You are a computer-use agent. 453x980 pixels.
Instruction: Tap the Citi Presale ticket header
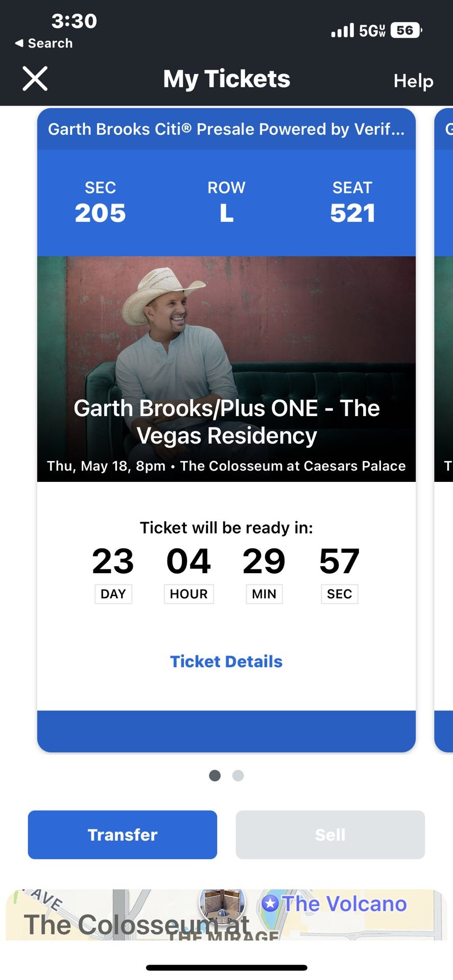point(226,129)
